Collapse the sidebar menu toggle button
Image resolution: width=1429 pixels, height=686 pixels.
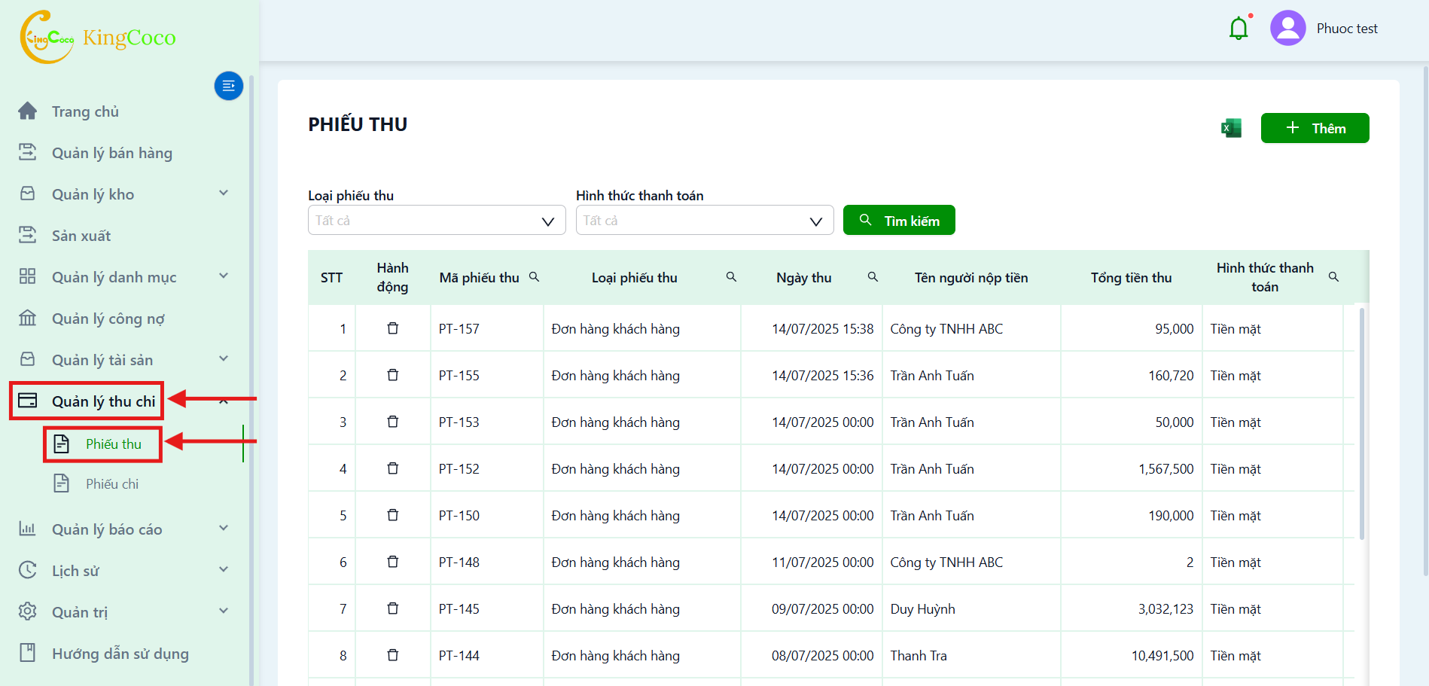[229, 86]
